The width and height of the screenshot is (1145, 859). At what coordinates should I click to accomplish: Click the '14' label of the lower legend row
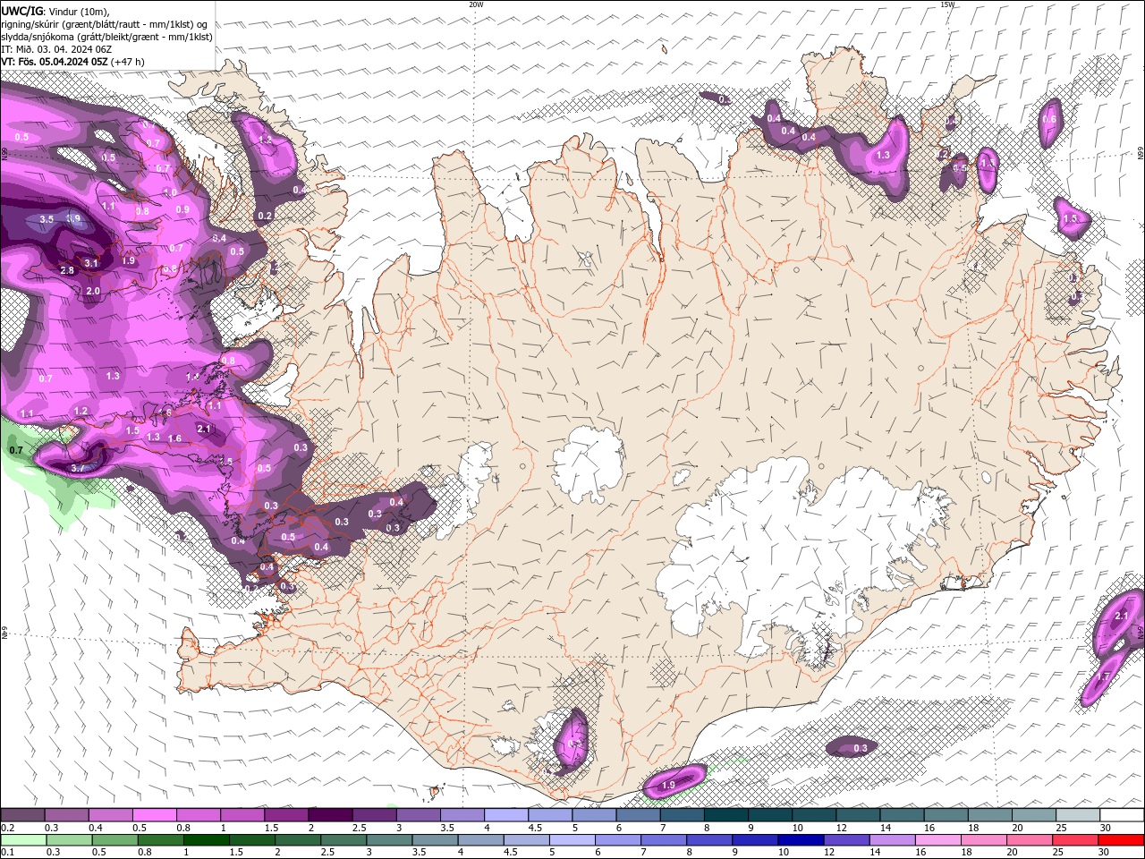tap(875, 853)
